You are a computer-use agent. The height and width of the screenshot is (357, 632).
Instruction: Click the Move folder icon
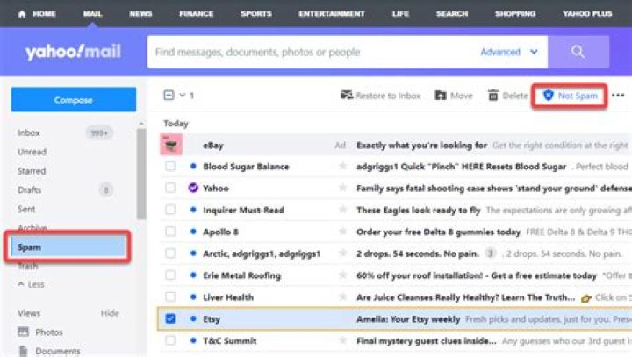coord(440,96)
